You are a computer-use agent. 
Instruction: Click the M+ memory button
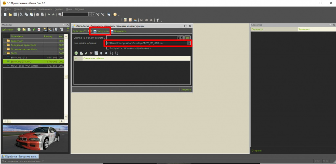click(x=146, y=20)
